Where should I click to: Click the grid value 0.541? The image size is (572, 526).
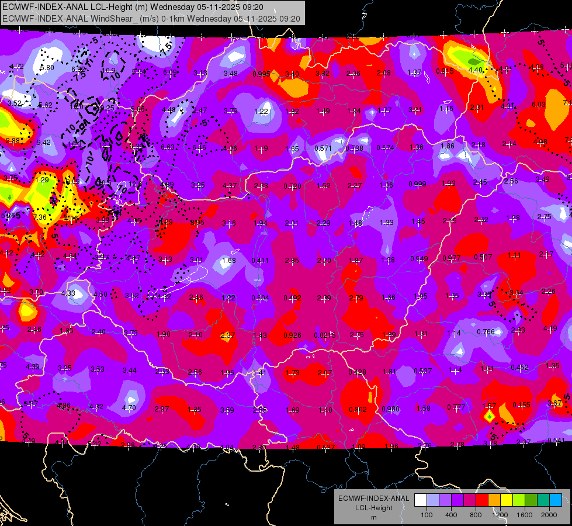(556, 440)
